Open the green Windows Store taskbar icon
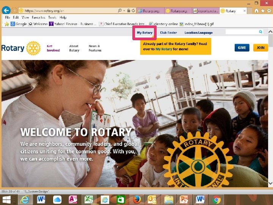Screen dimensions: 273x205 pos(121,200)
